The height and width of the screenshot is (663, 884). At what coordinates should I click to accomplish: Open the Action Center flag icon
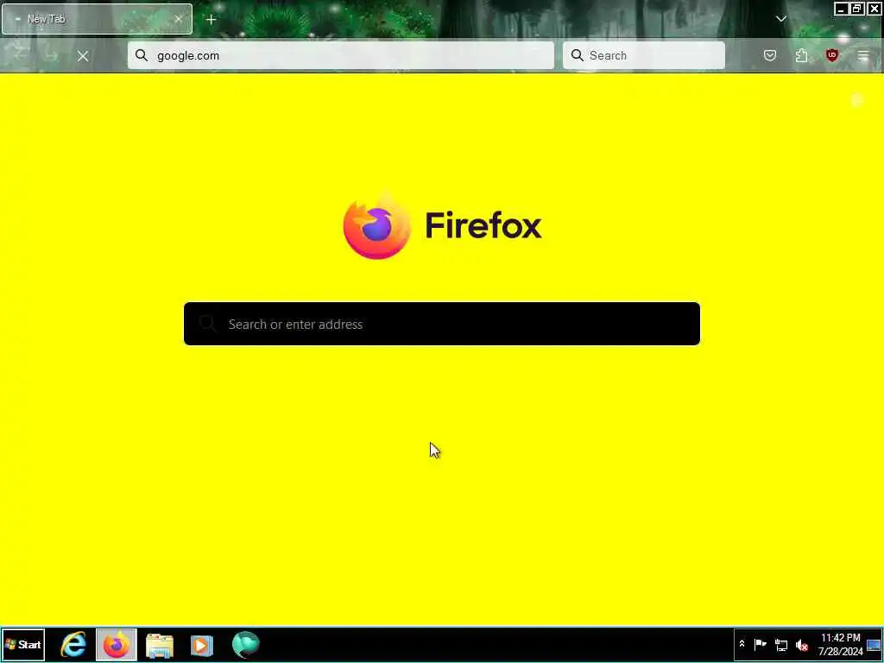tap(760, 644)
